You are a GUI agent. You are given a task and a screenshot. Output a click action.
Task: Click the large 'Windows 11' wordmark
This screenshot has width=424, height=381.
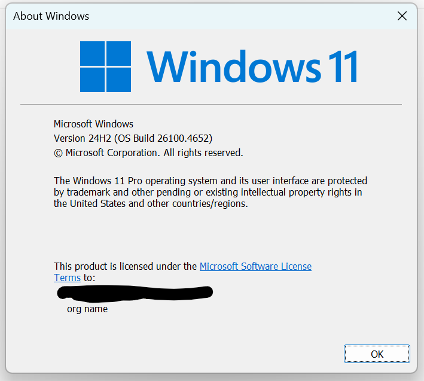coord(252,66)
